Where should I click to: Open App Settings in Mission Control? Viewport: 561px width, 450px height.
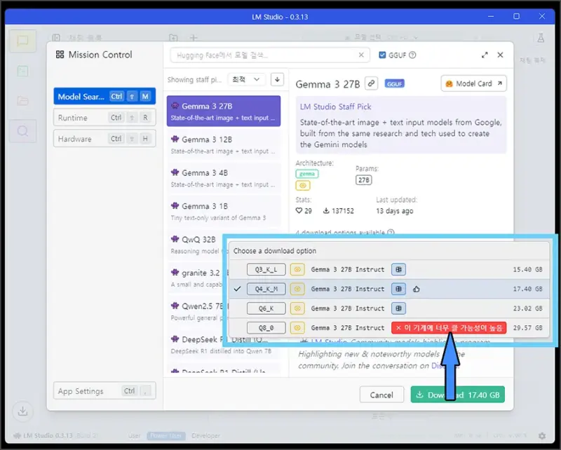tap(104, 390)
